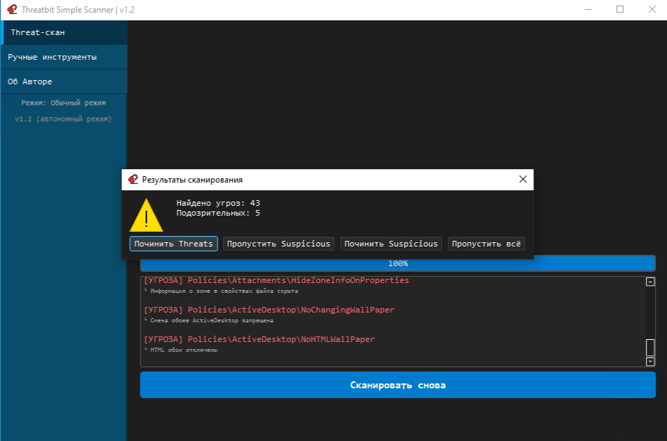Close the Threatbit Simple Scanner window
The width and height of the screenshot is (667, 441).
652,9
